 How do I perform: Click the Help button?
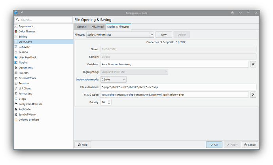pyautogui.click(x=83, y=145)
